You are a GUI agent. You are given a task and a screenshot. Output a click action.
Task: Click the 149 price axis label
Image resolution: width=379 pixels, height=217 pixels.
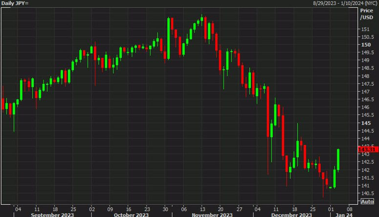coord(365,60)
